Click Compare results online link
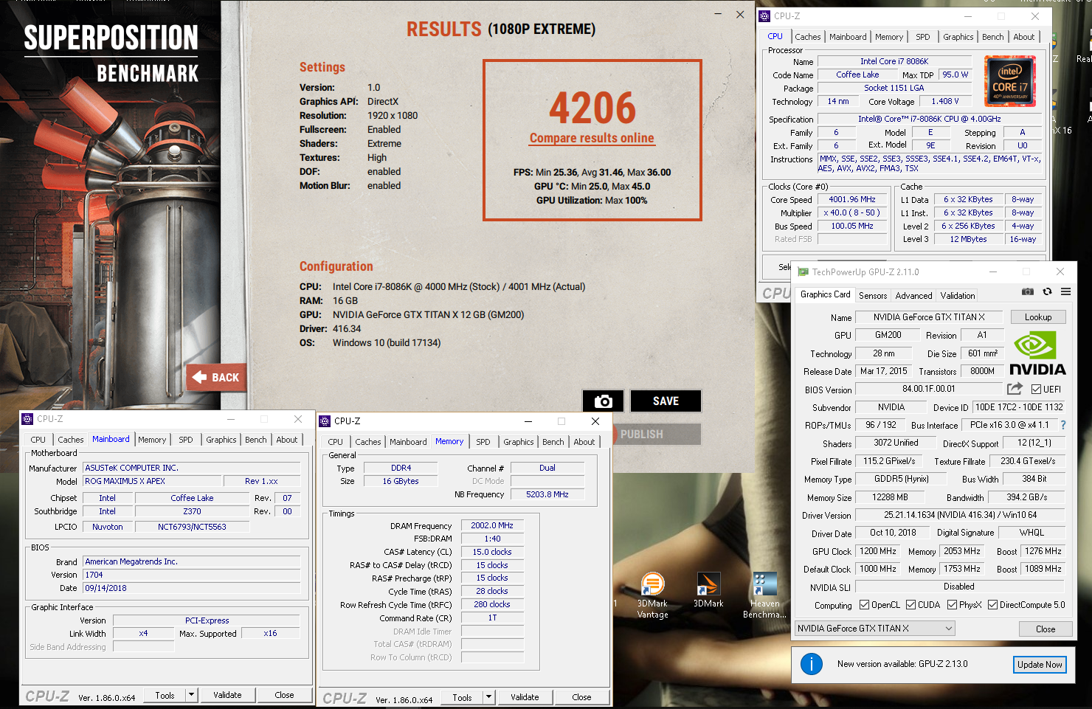 click(592, 138)
